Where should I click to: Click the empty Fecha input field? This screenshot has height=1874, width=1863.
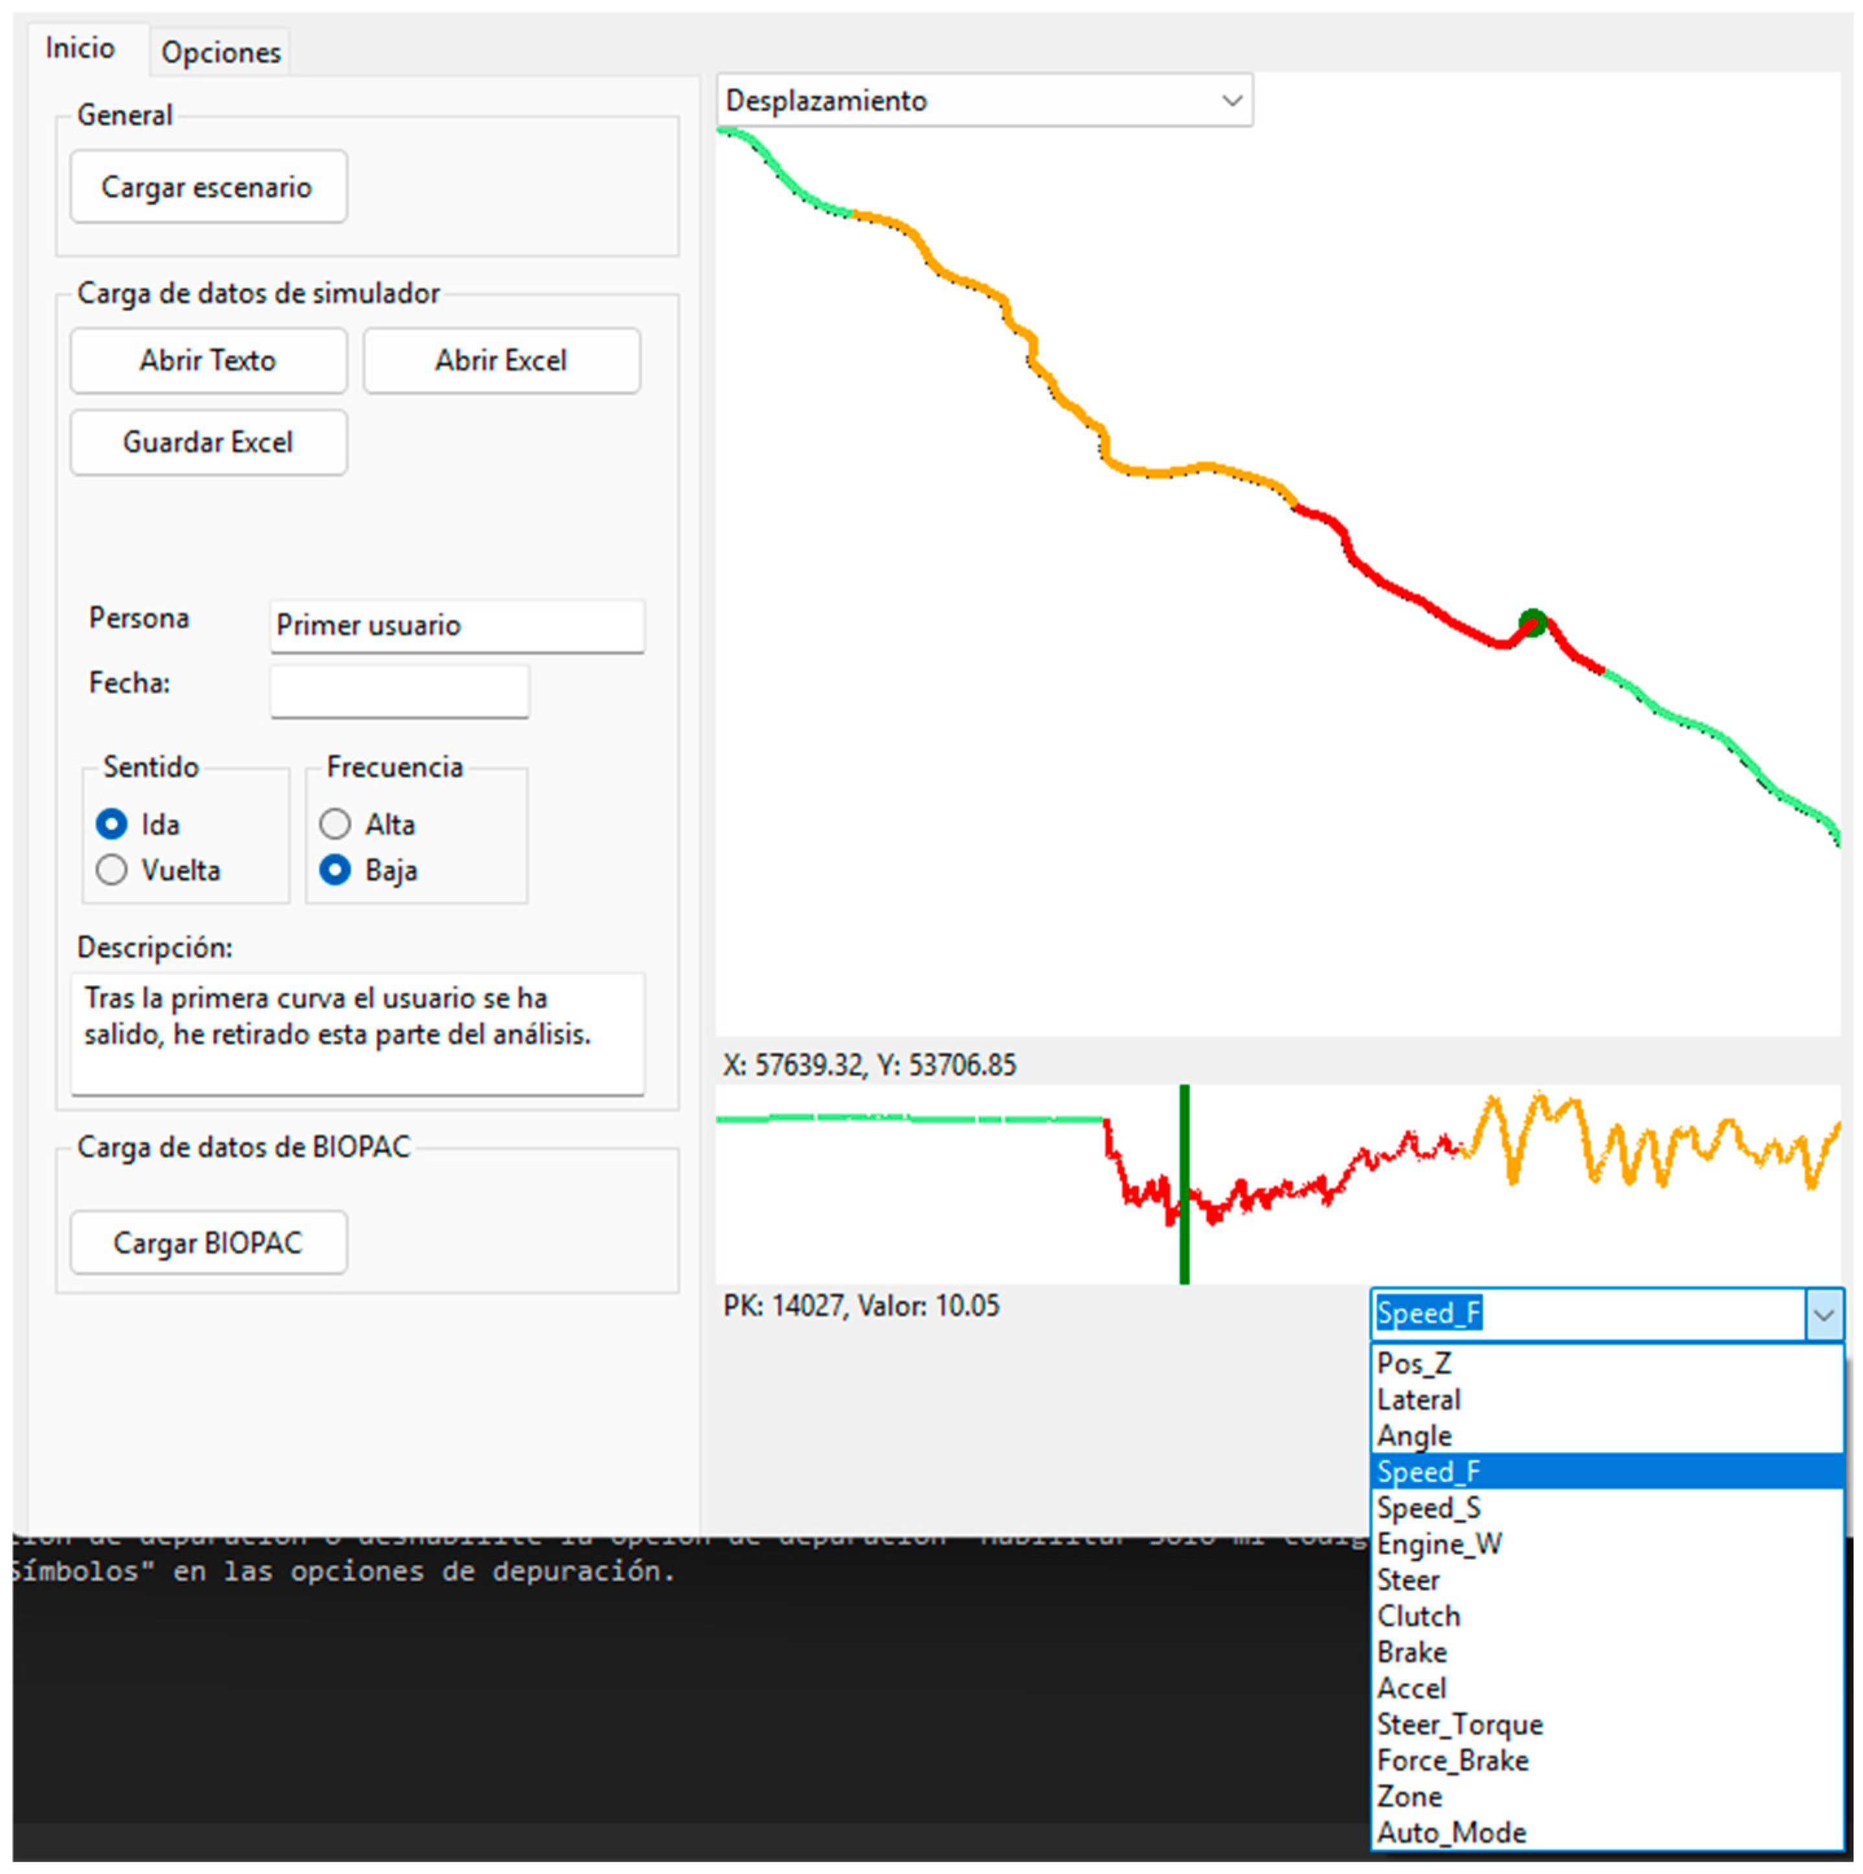(398, 691)
